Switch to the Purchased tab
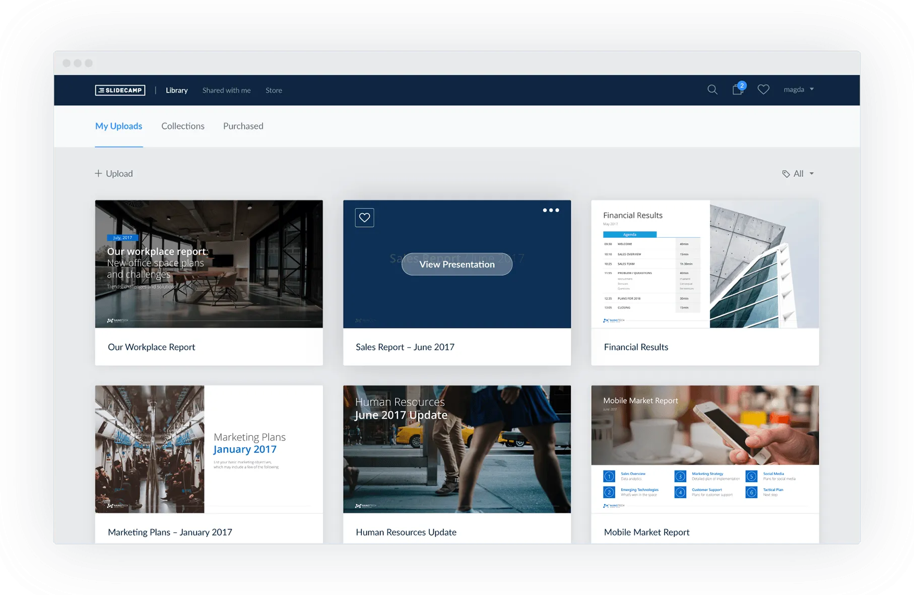 coord(243,126)
